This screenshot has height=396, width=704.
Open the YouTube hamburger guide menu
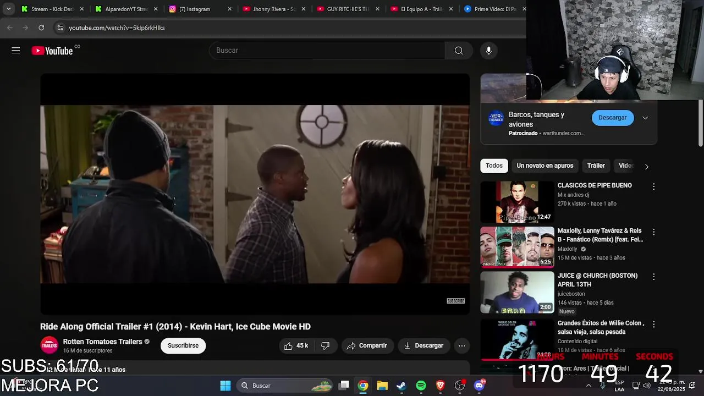pyautogui.click(x=15, y=51)
